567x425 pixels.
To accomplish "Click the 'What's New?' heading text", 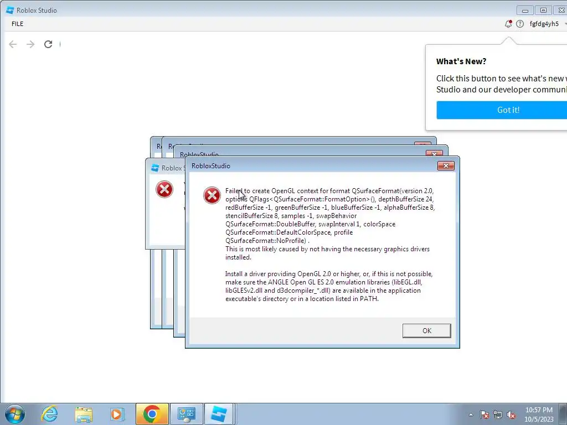I will pos(461,61).
